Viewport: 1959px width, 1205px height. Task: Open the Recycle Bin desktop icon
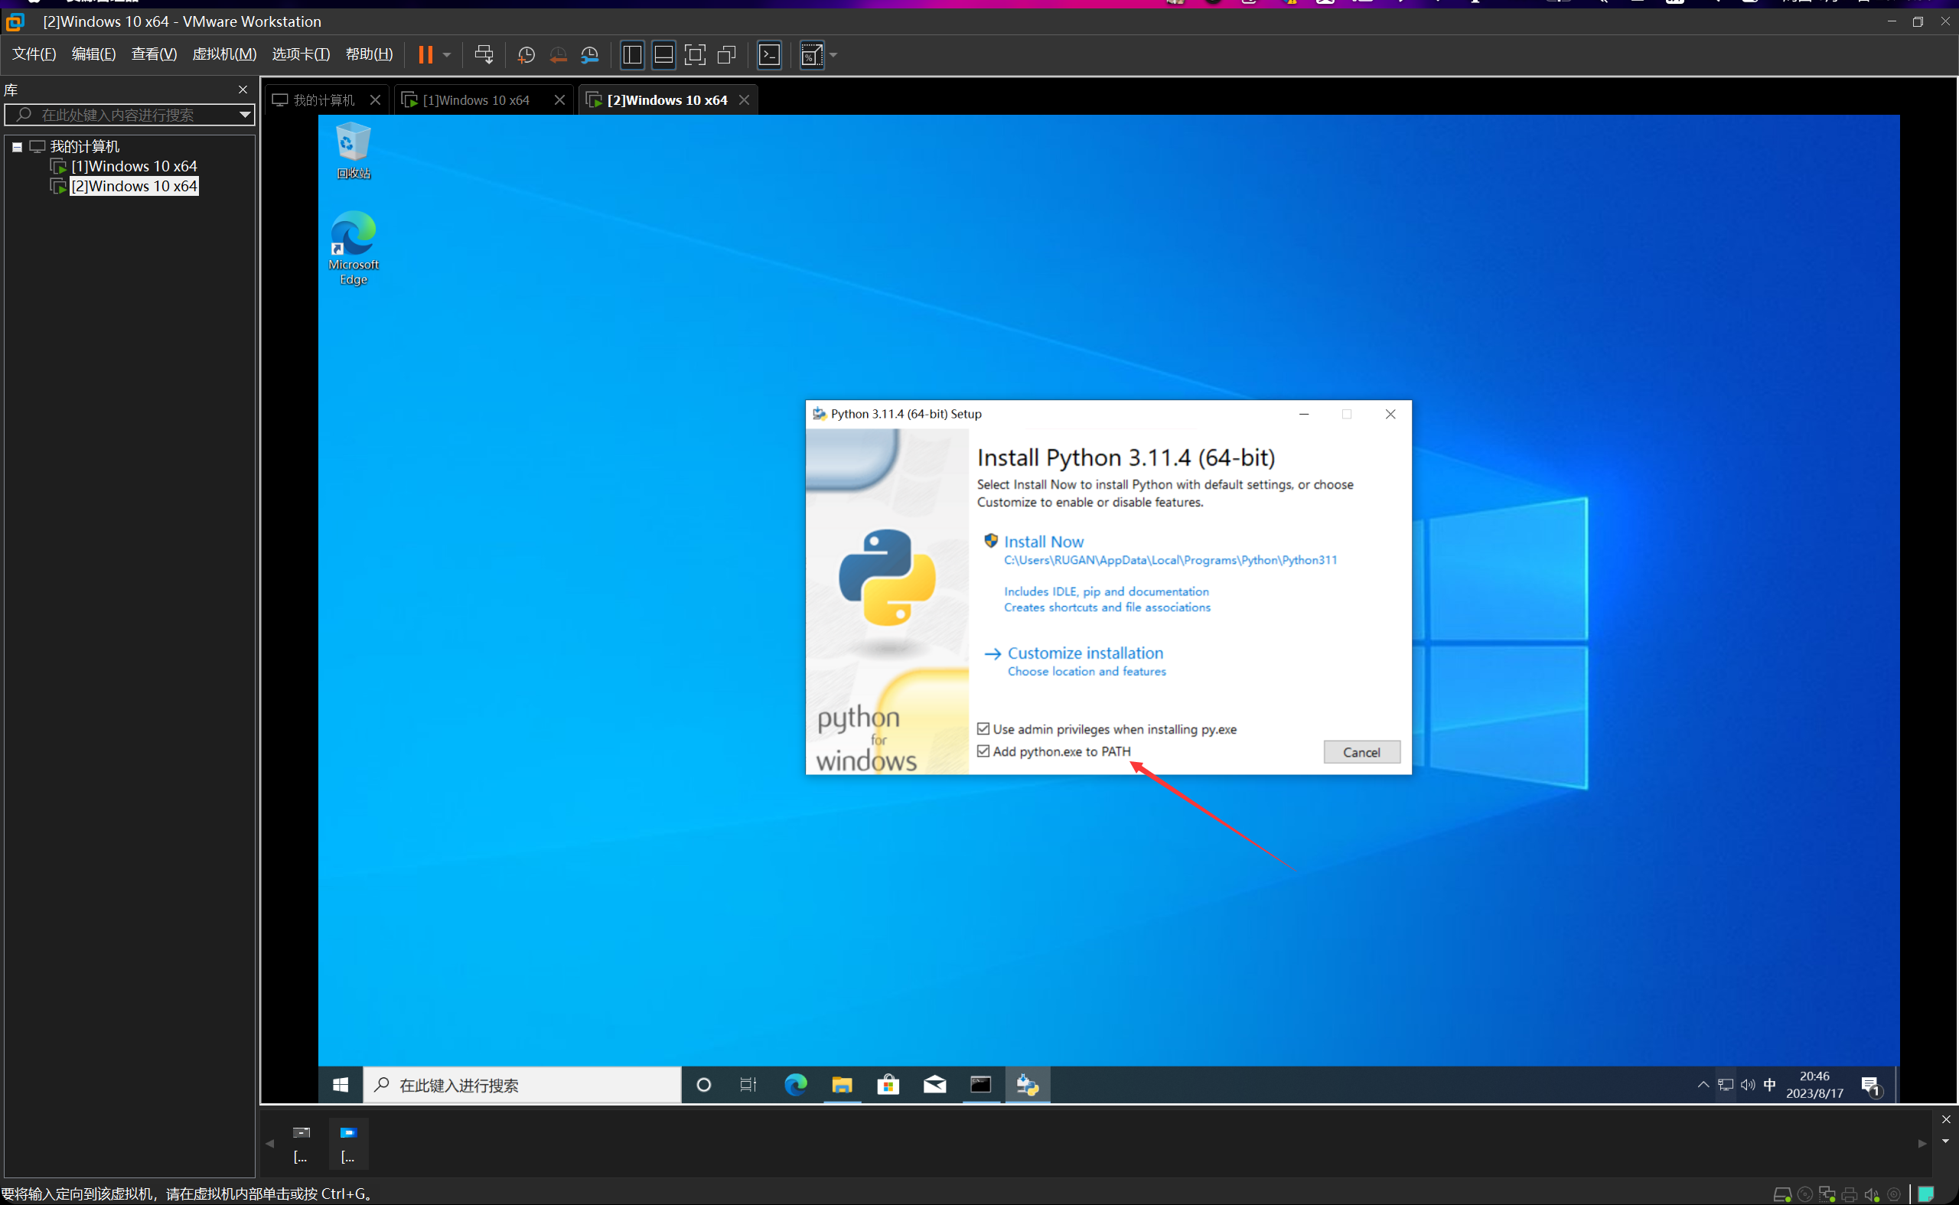coord(353,151)
